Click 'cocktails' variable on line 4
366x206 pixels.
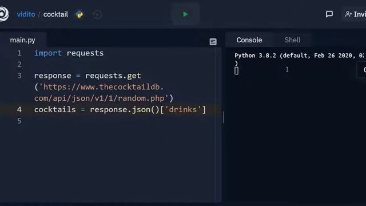tap(55, 109)
